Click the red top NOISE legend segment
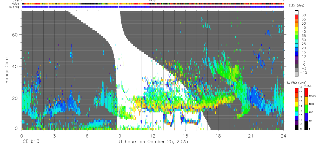The width and height of the screenshot is (319, 147). (306, 92)
